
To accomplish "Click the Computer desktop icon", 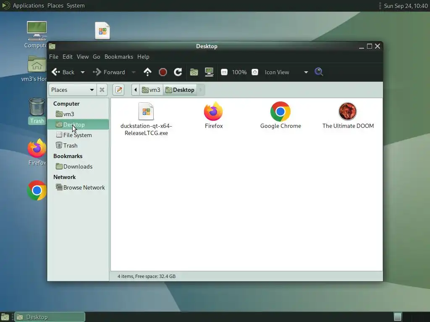I will (x=37, y=31).
